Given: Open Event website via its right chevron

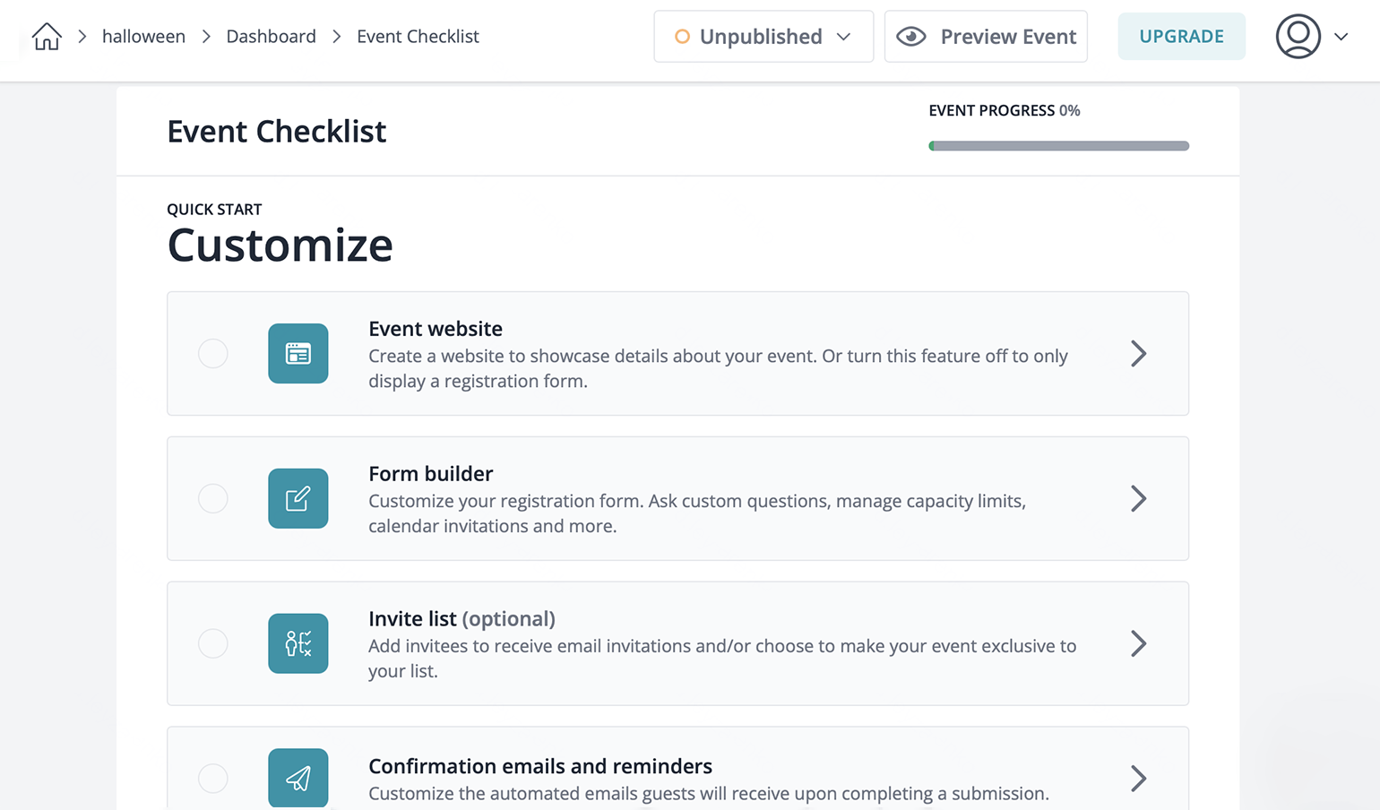Looking at the screenshot, I should (1138, 353).
